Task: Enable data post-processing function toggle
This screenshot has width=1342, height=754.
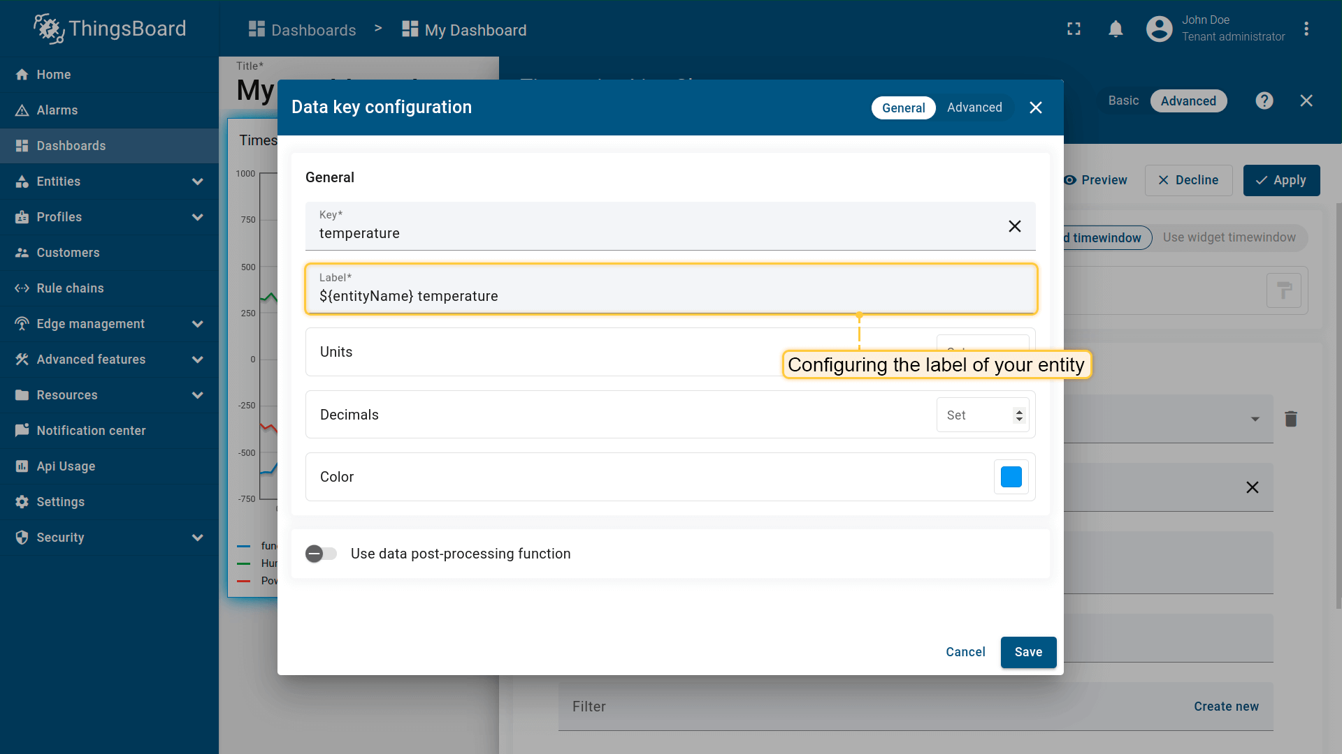Action: (321, 554)
